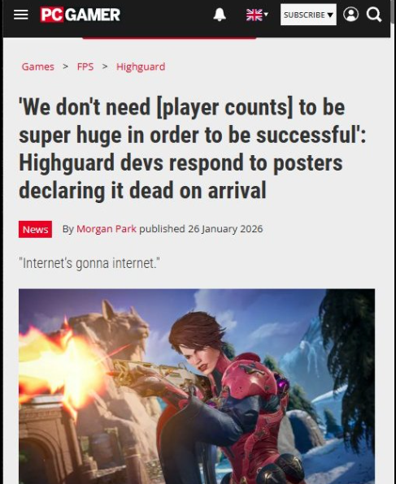Screen dimensions: 396x484
Task: Open Highguard breadcrumb link
Action: pos(141,67)
